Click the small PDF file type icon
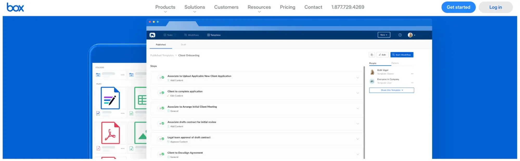 pyautogui.click(x=98, y=148)
